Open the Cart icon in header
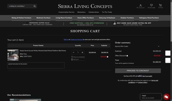 pyautogui.click(x=160, y=5)
